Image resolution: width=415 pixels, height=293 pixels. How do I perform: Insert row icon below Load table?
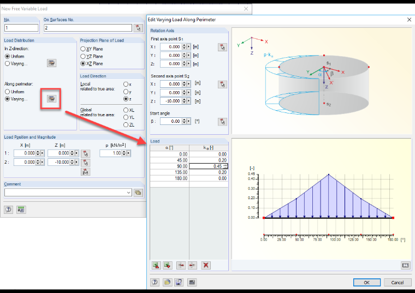[181, 265]
